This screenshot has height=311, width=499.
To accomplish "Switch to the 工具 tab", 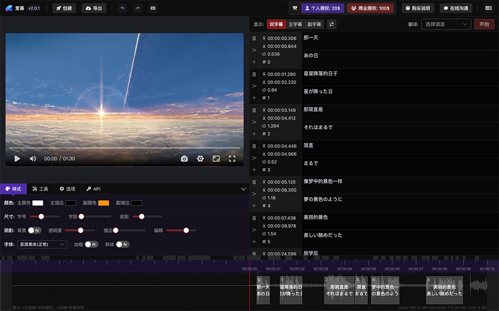I will click(x=40, y=189).
